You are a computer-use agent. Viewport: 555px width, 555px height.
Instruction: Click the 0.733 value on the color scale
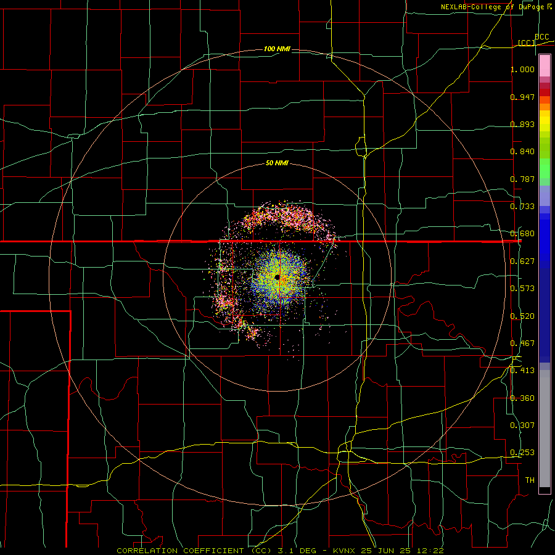[522, 207]
